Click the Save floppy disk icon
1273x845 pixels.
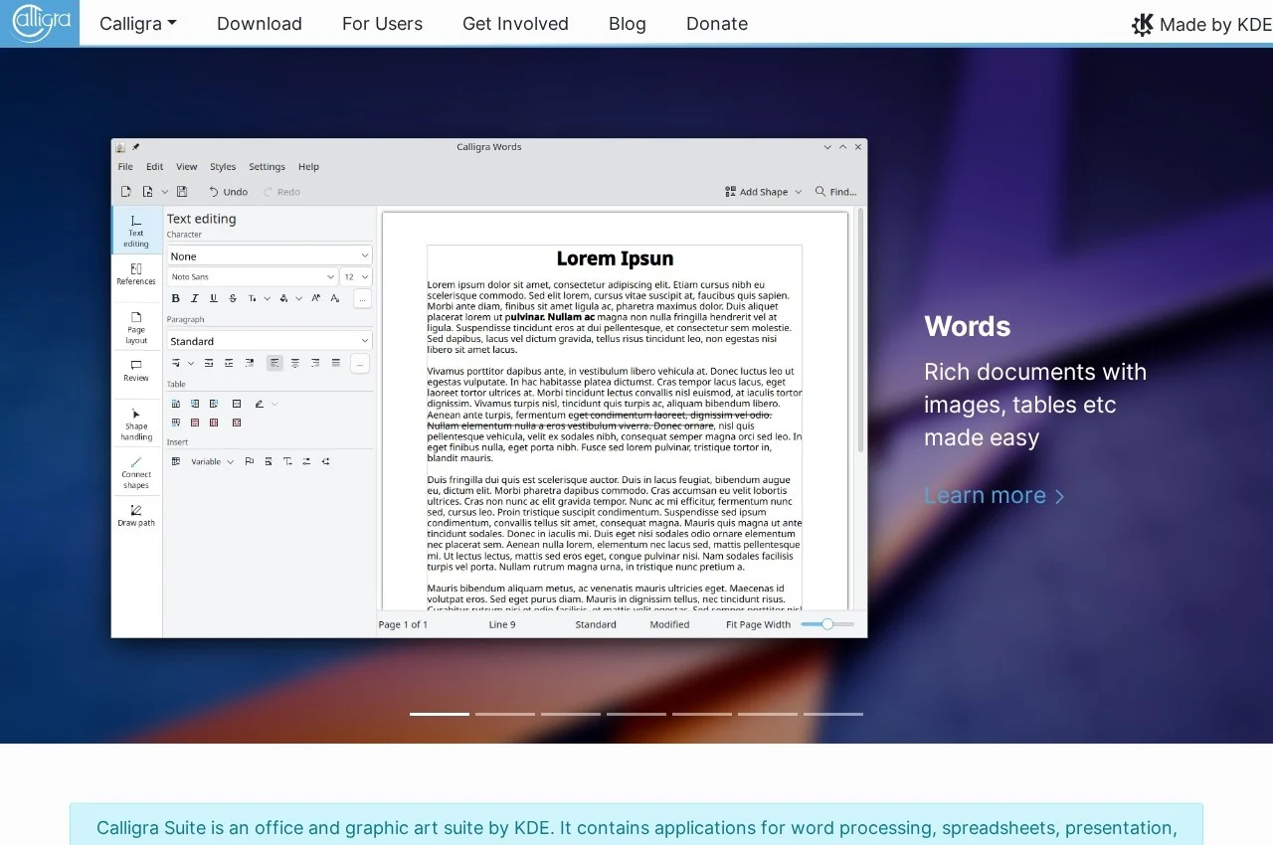pos(182,192)
